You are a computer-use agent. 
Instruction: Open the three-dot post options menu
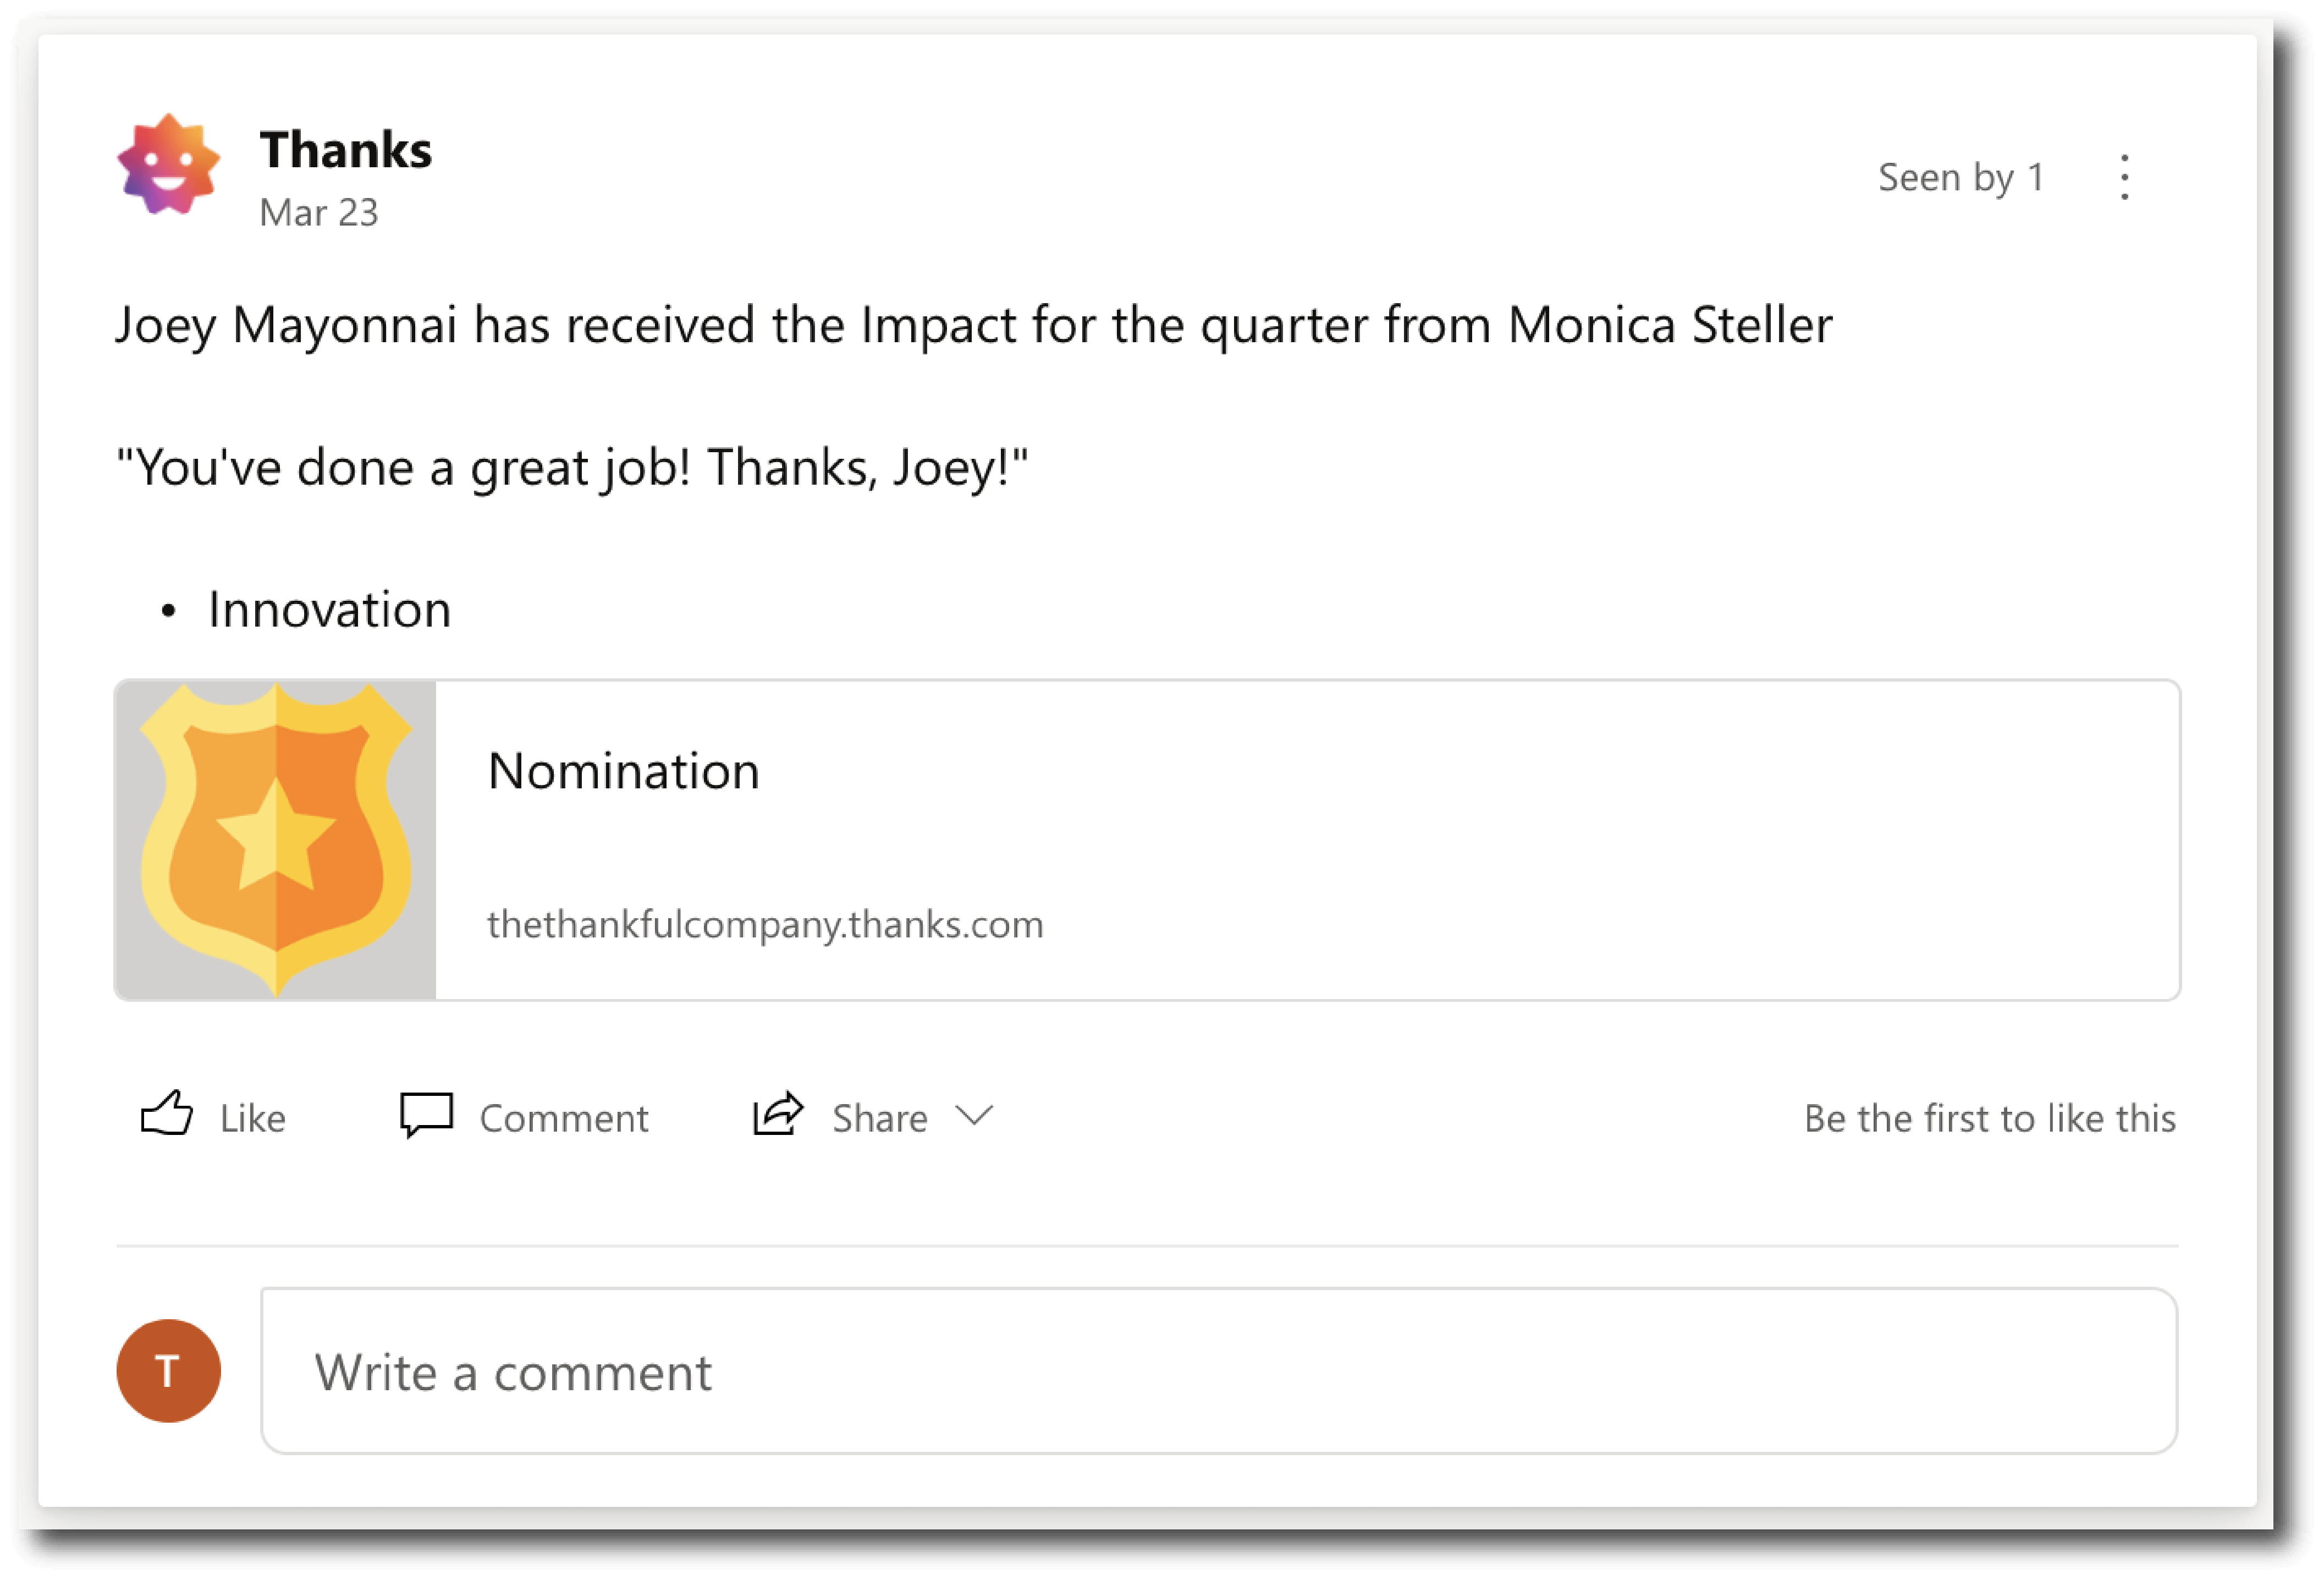click(2124, 178)
